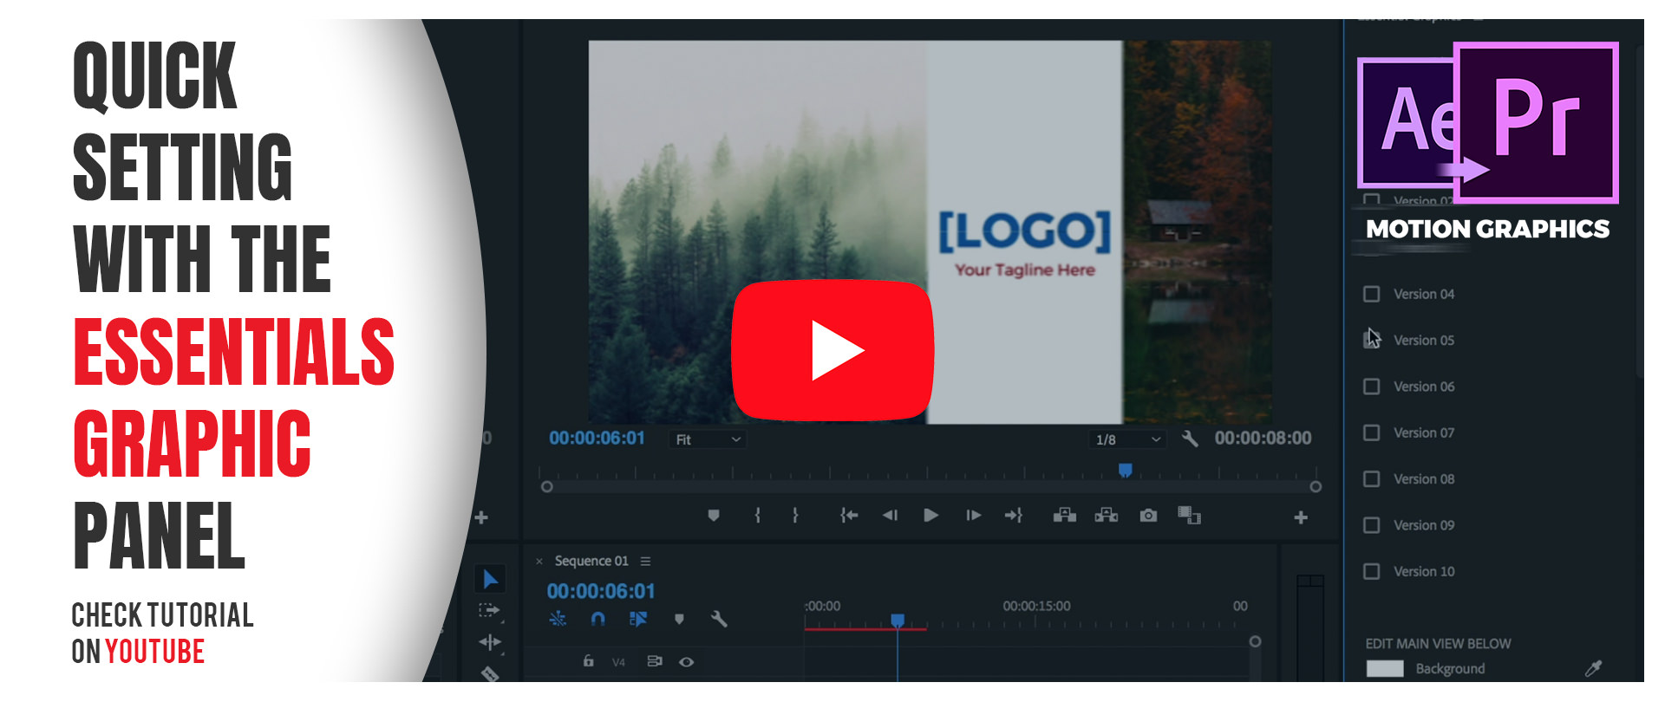Close the Sequence 01 tab
Image resolution: width=1665 pixels, height=702 pixels.
pyautogui.click(x=539, y=562)
